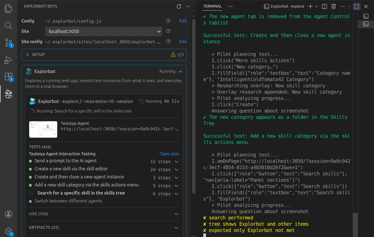Select test Create a new skill via editor

click(71, 169)
